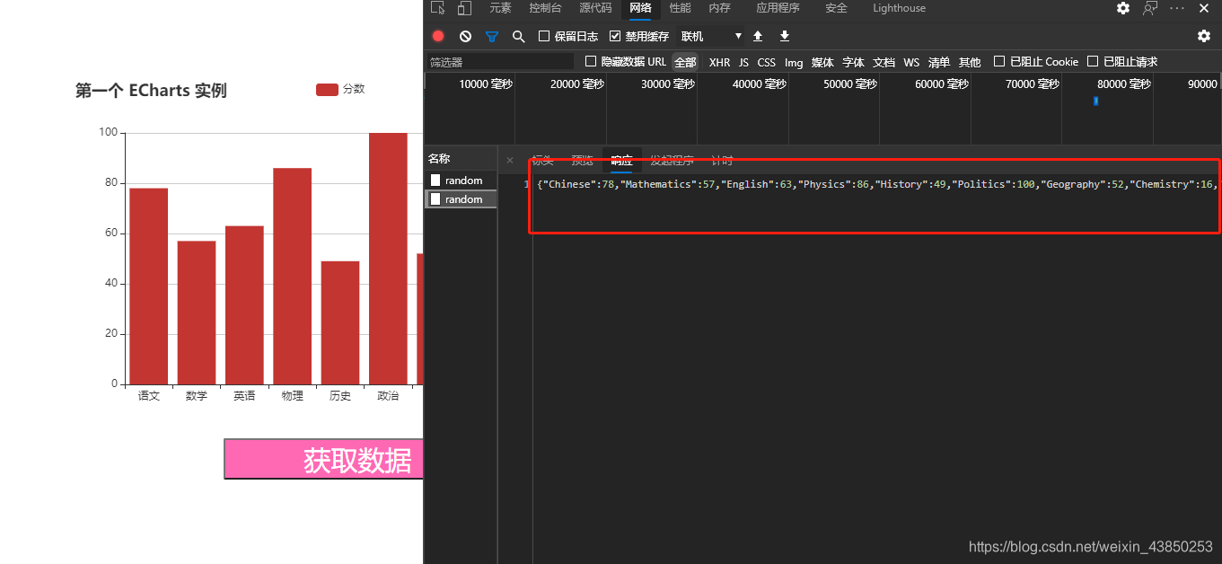This screenshot has width=1222, height=564.
Task: Open the 计时 detail tab
Action: click(722, 161)
